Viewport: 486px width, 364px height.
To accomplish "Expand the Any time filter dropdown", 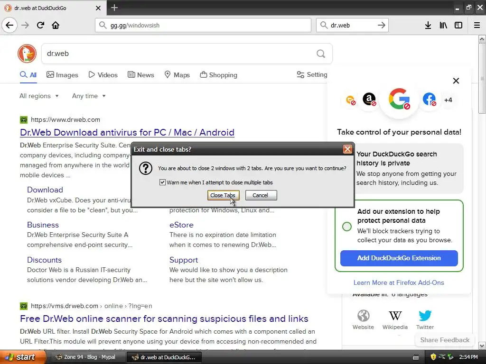I will 89,96.
